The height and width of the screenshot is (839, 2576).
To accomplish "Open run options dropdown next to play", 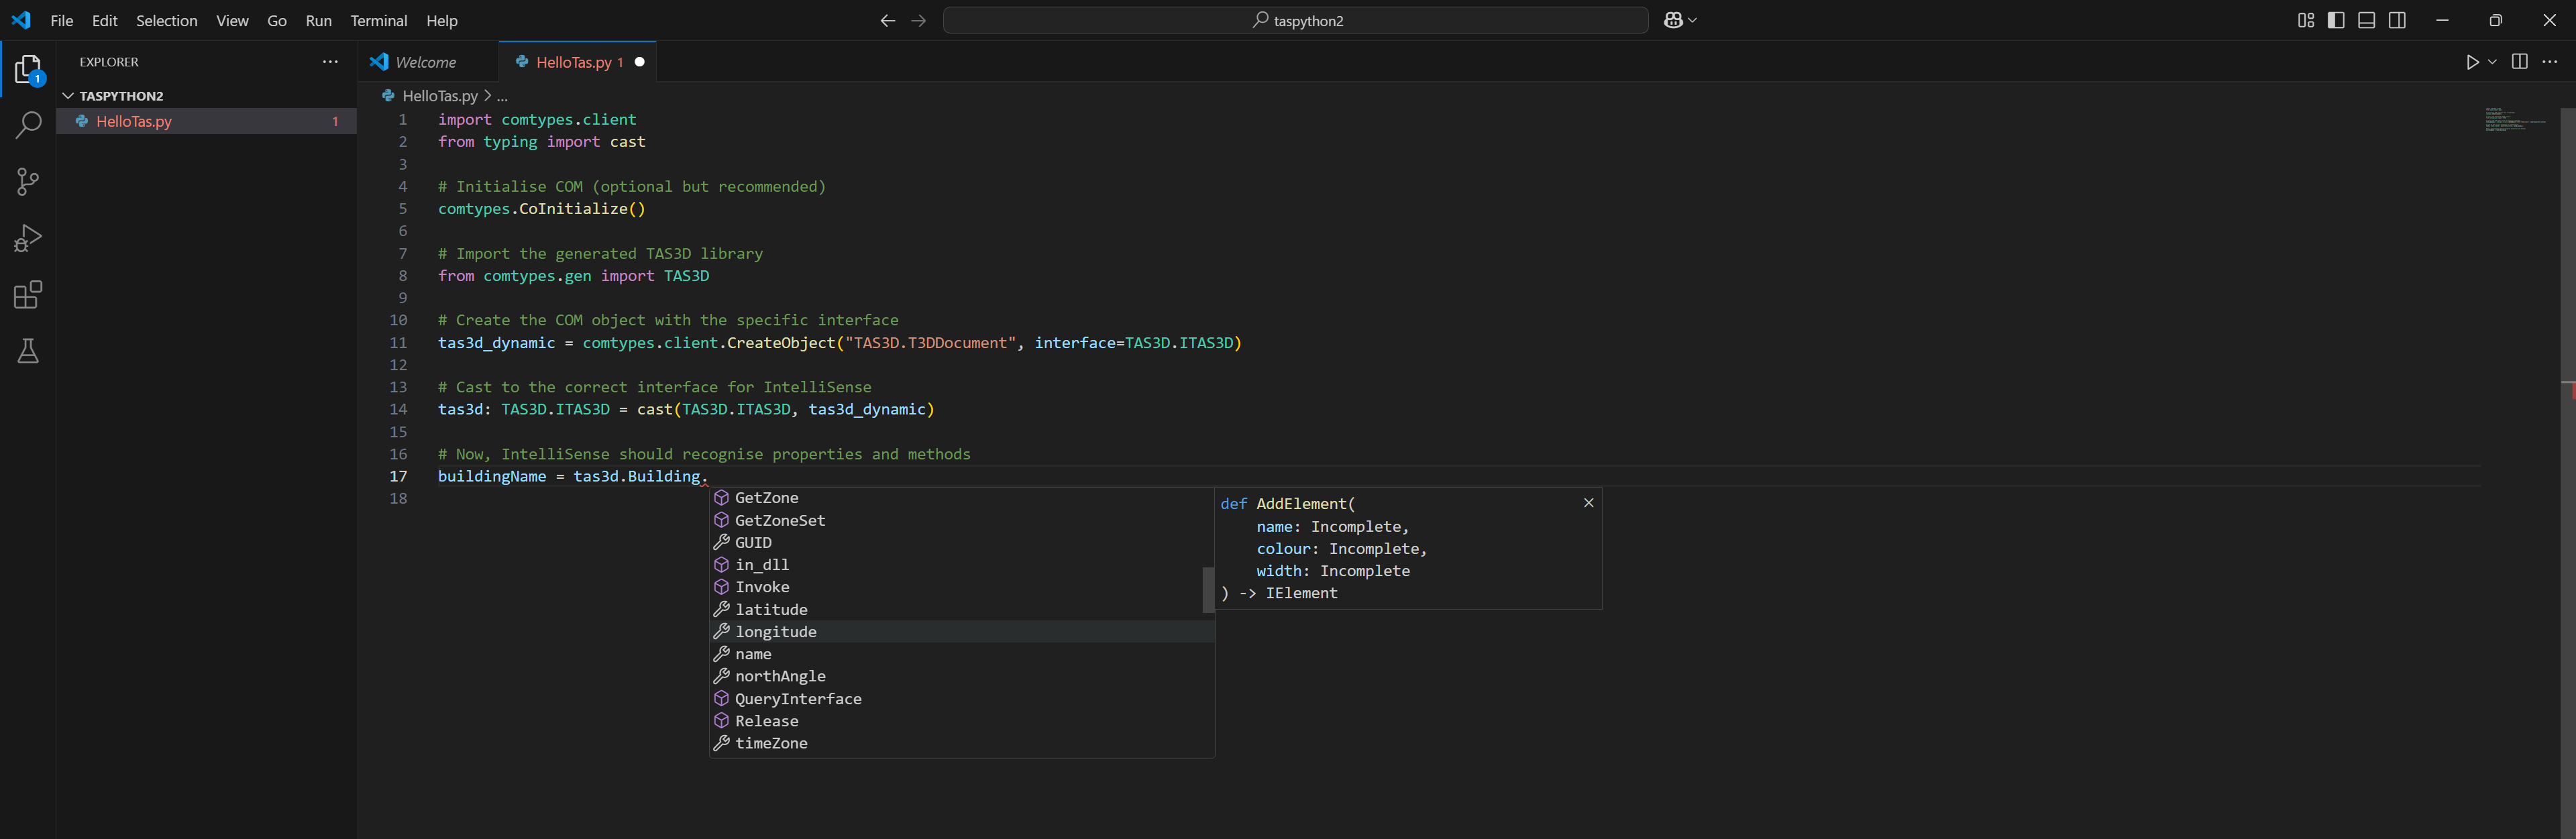I will coord(2492,62).
